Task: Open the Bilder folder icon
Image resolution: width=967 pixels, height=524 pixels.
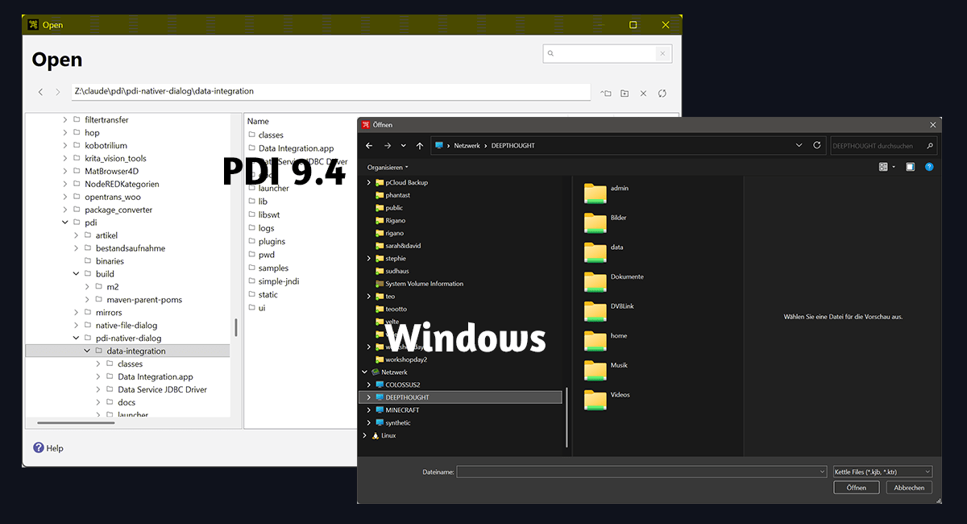Action: click(596, 222)
